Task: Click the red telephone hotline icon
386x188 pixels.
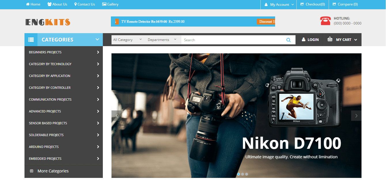Action: (x=325, y=21)
